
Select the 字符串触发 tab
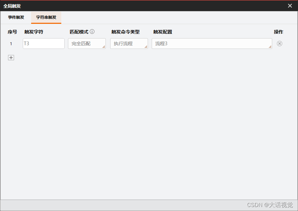tap(46, 17)
